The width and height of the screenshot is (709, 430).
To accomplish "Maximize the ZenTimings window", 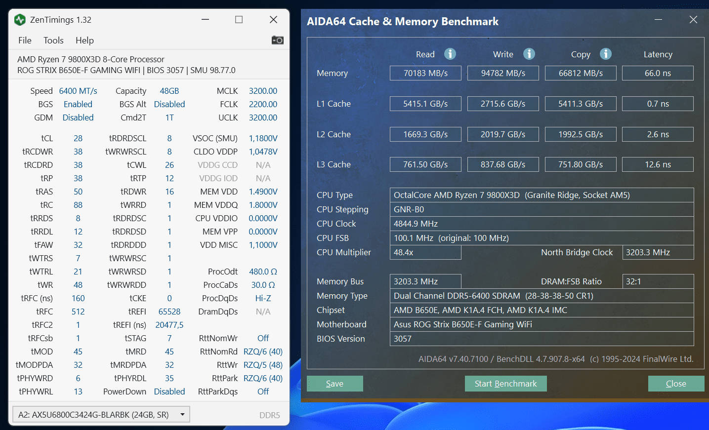I will click(x=239, y=20).
